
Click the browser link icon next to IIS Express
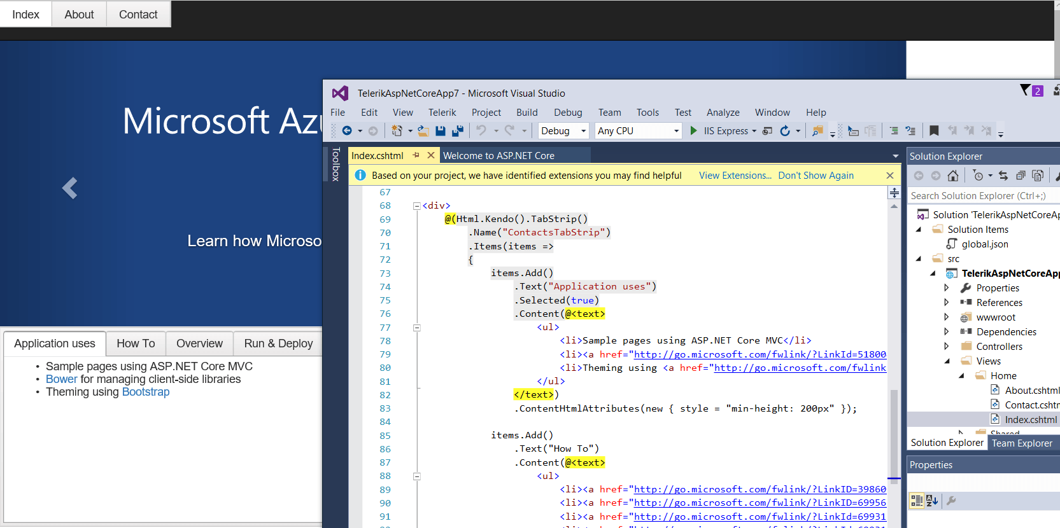[x=767, y=131]
